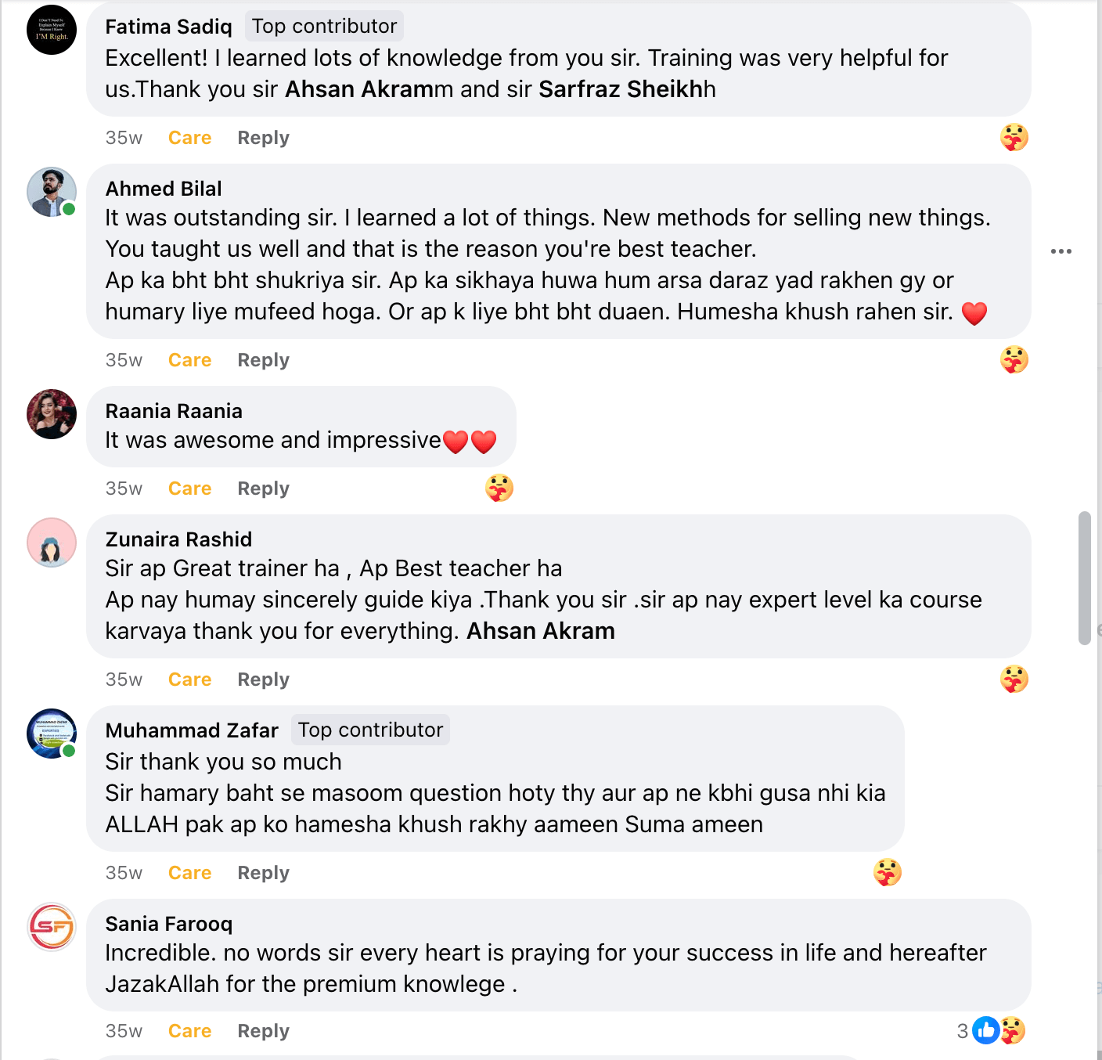This screenshot has height=1060, width=1102.
Task: Open Sania Farooq's SF logo avatar
Action: 52,927
